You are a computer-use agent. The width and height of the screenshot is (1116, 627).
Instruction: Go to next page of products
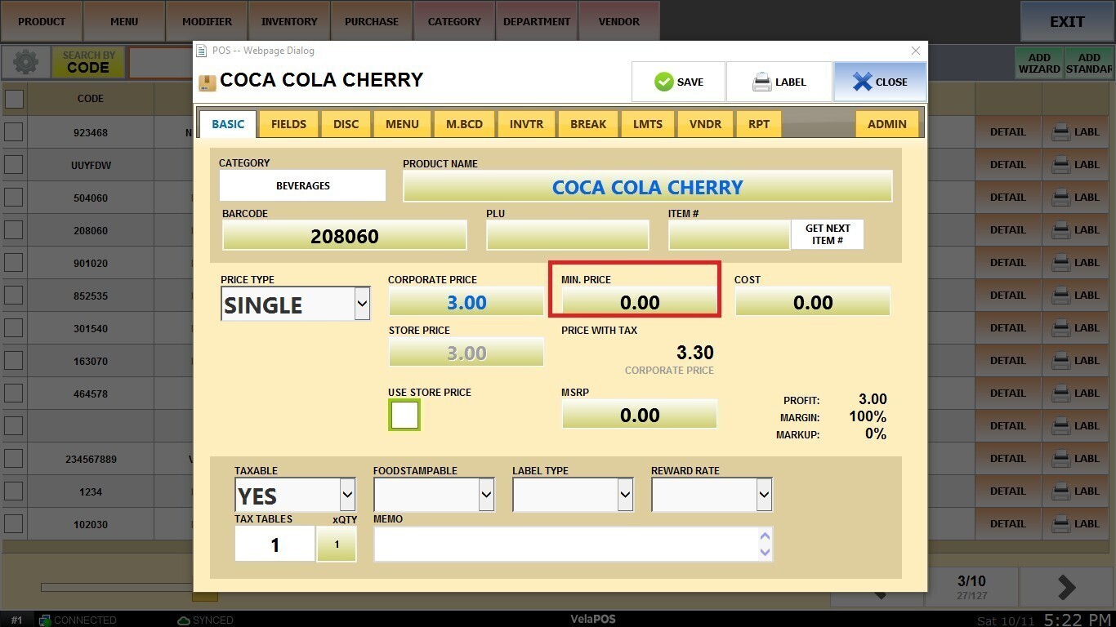pyautogui.click(x=1067, y=586)
